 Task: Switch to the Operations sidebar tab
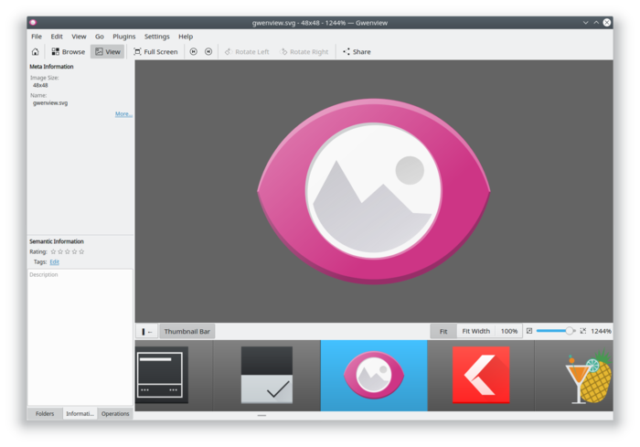[x=115, y=414]
